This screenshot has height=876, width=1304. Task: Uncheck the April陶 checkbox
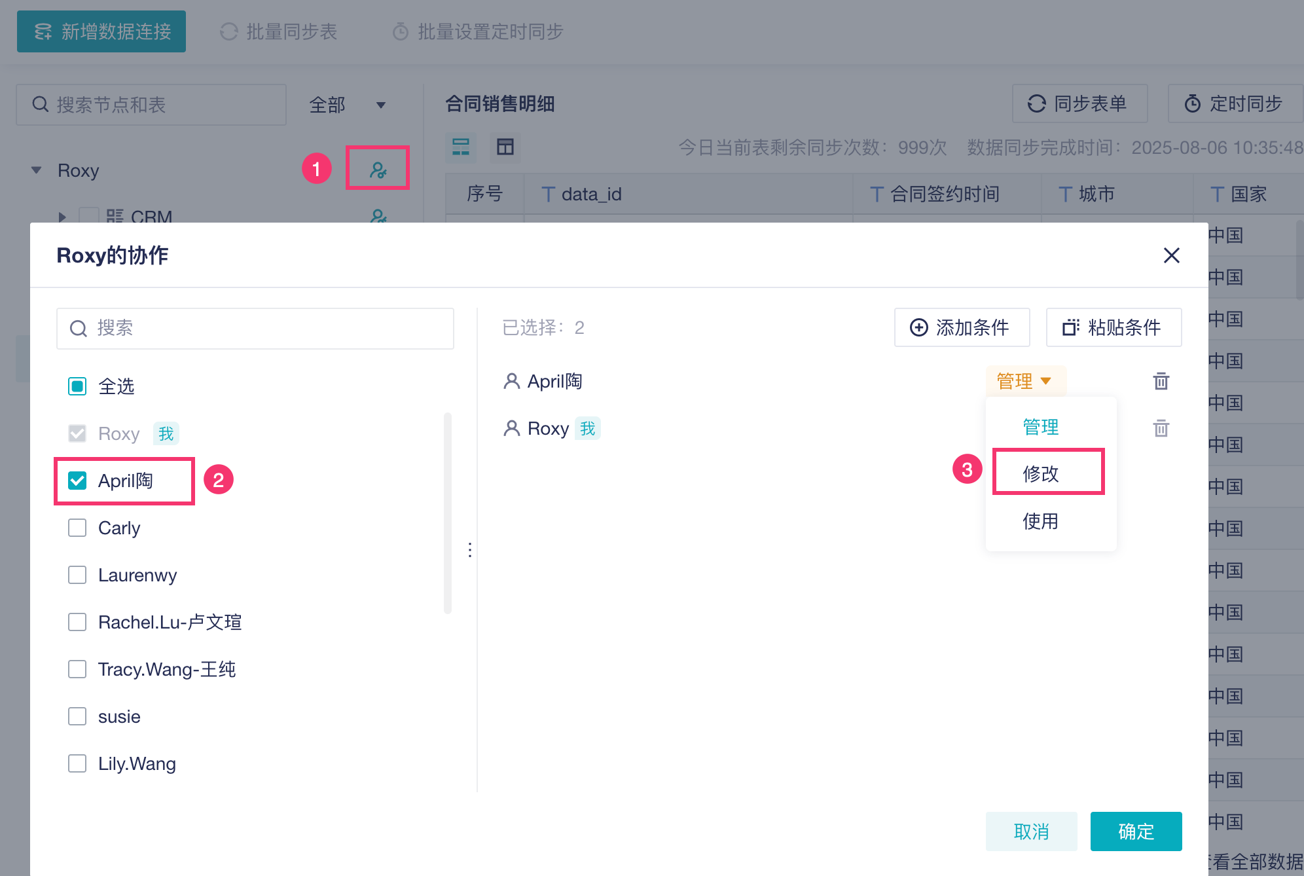pos(77,481)
